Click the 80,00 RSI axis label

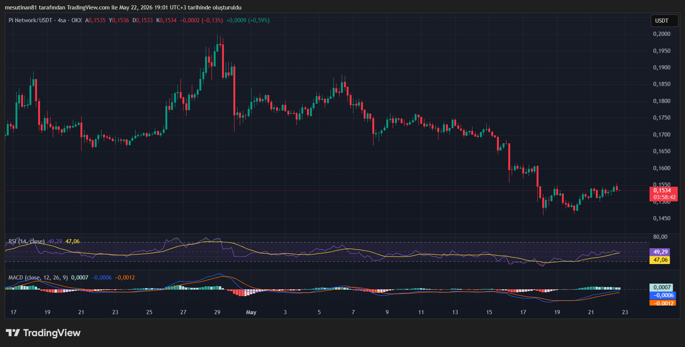pyautogui.click(x=660, y=237)
